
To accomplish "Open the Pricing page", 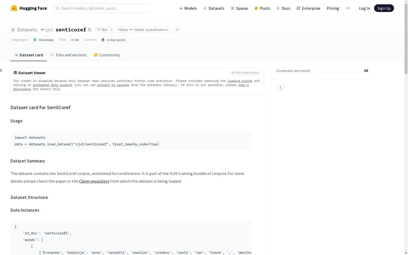I will [x=333, y=8].
